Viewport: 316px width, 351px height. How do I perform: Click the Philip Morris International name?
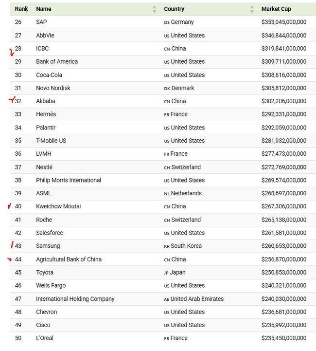69,180
